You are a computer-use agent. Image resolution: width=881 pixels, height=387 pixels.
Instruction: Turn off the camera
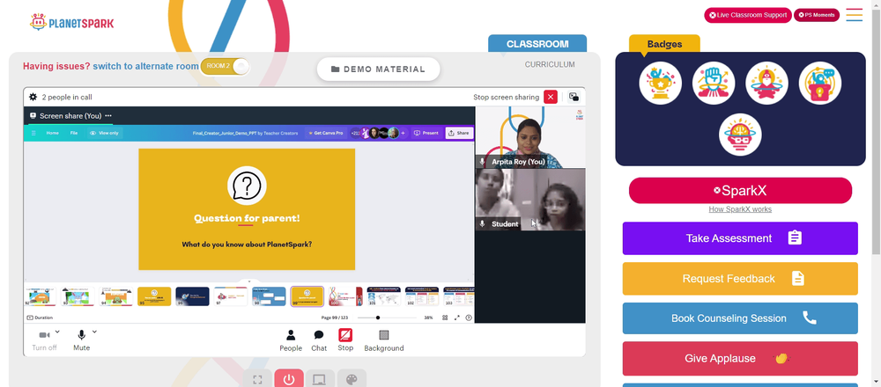tap(44, 340)
